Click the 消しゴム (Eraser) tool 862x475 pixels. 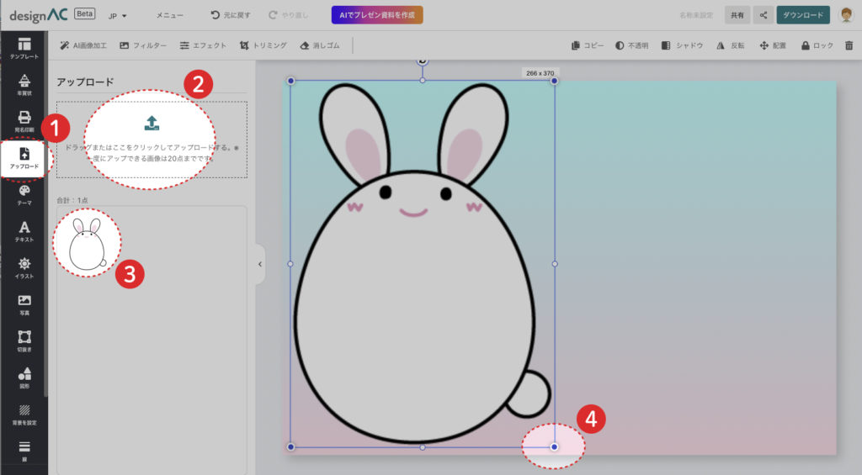pyautogui.click(x=320, y=45)
